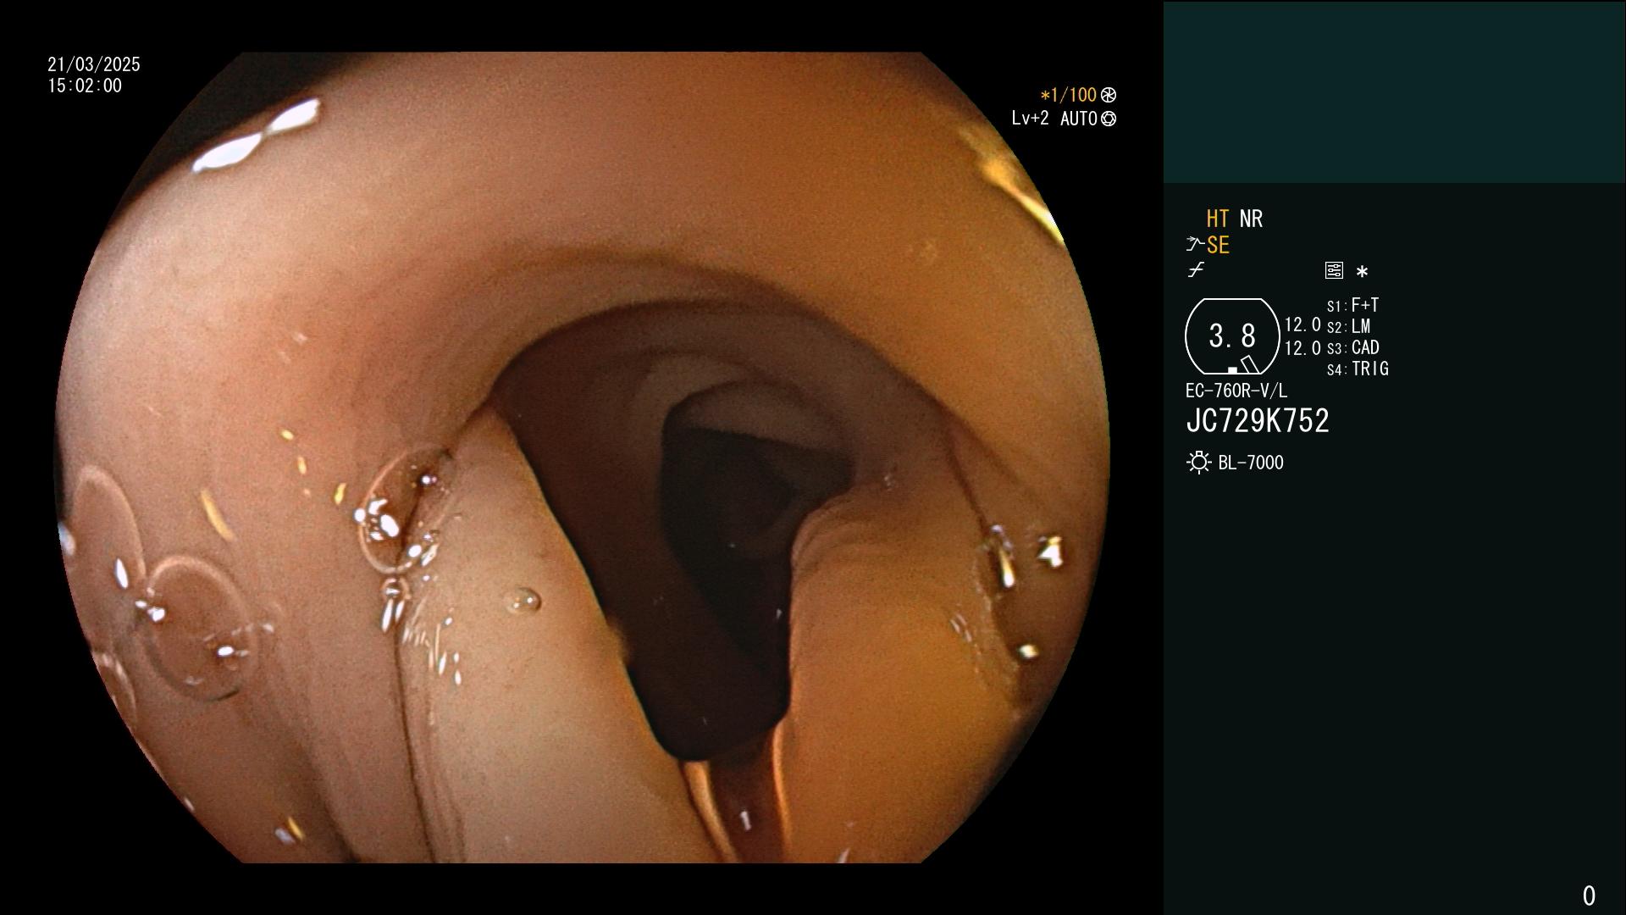The height and width of the screenshot is (915, 1626).
Task: Click the light source bulb icon
Action: [x=1198, y=463]
